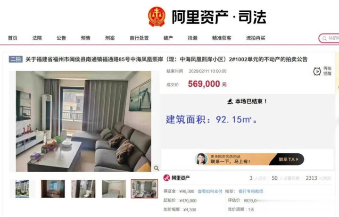Open the 精准获客 menu entry
Image resolution: width=339 pixels, height=217 pixels.
pos(222,38)
